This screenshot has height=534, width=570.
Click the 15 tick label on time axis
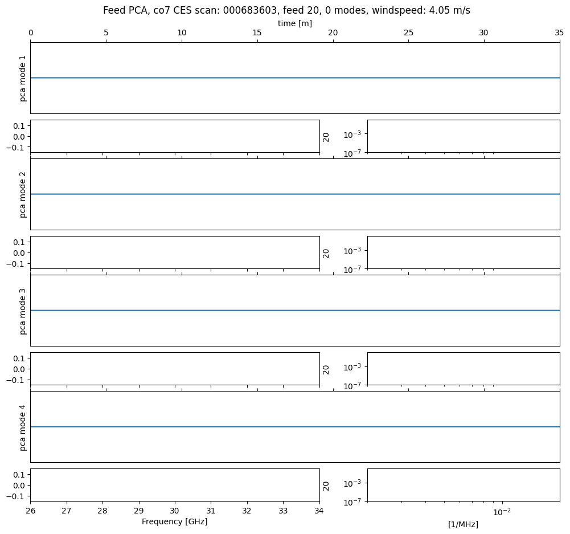(x=257, y=33)
